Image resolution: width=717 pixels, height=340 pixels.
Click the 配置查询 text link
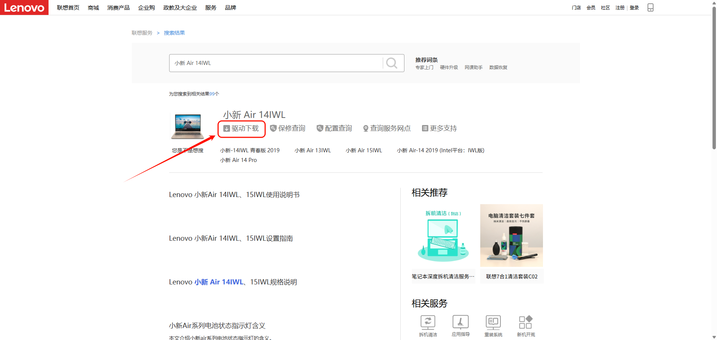coord(338,128)
